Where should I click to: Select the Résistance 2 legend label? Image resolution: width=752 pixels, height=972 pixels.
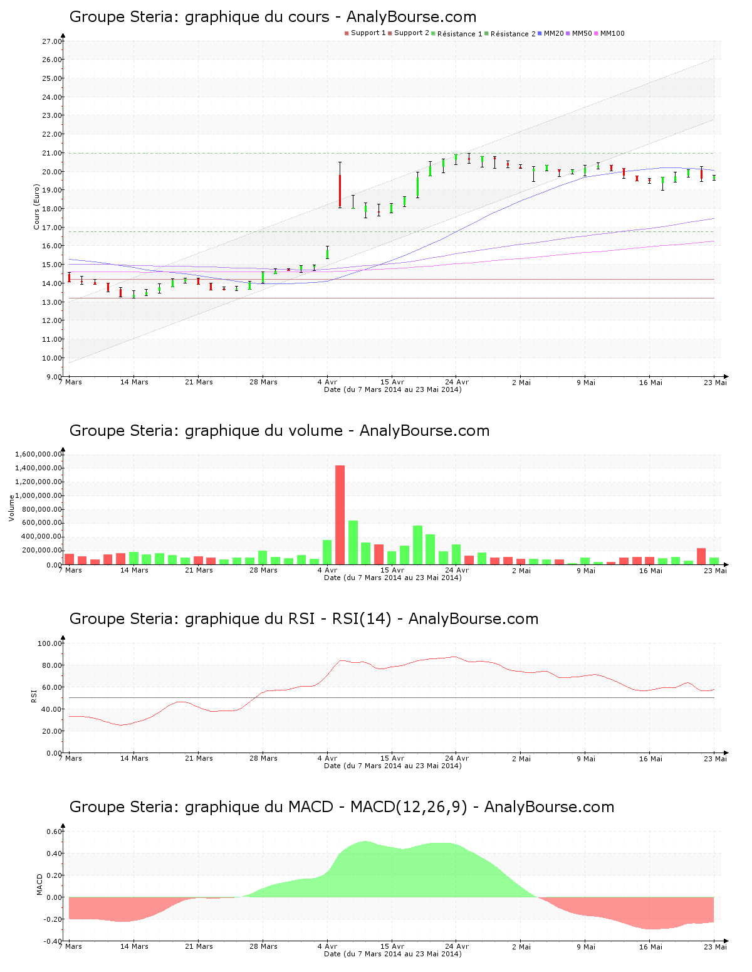click(x=513, y=34)
